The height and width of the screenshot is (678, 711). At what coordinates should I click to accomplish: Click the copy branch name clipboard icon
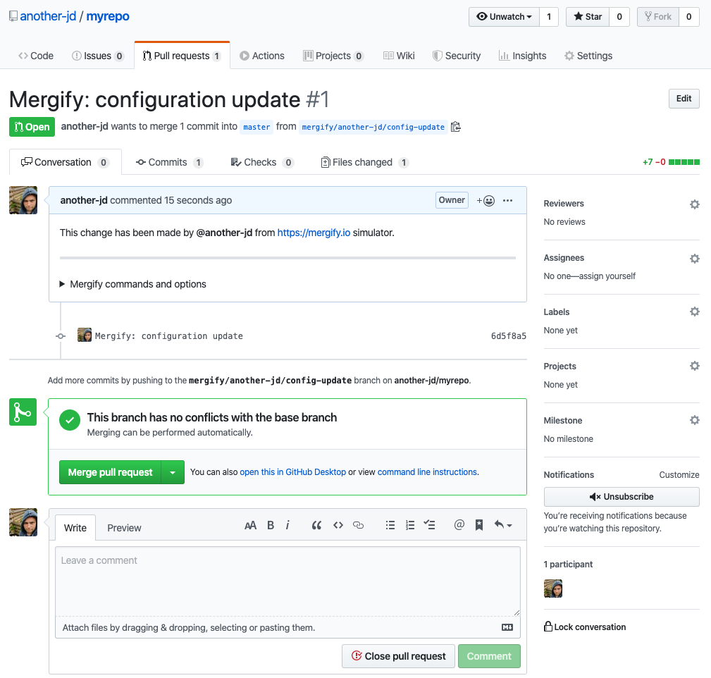click(x=455, y=127)
